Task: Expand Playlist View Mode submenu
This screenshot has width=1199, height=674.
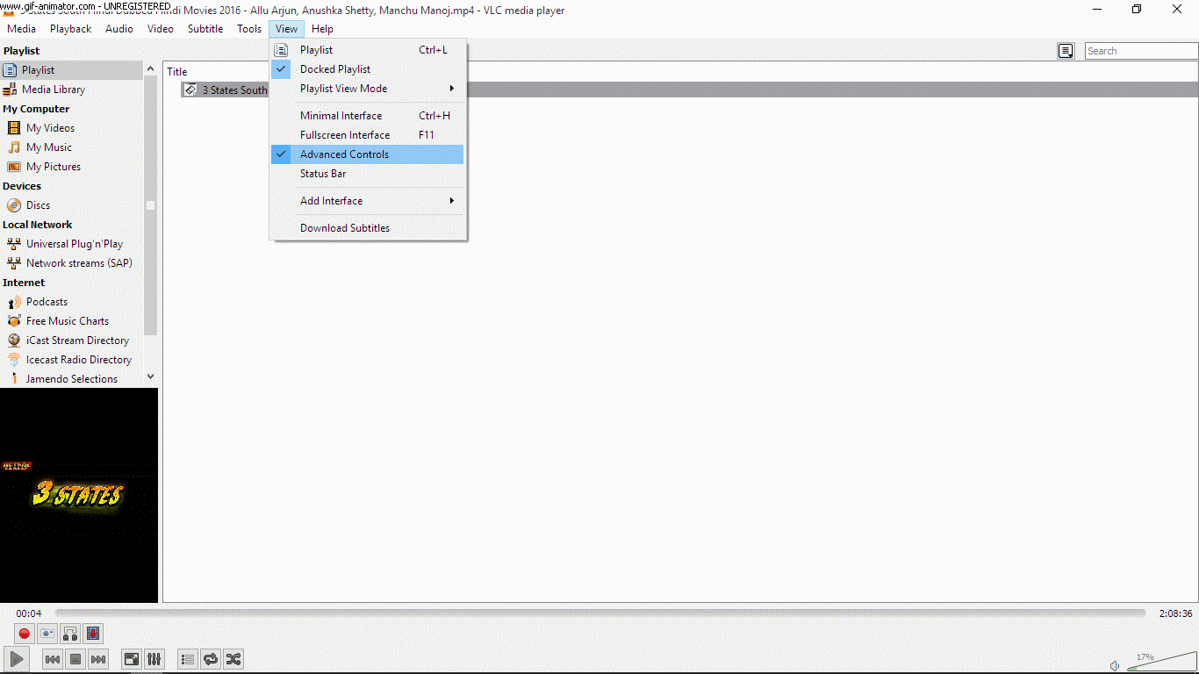Action: [368, 89]
